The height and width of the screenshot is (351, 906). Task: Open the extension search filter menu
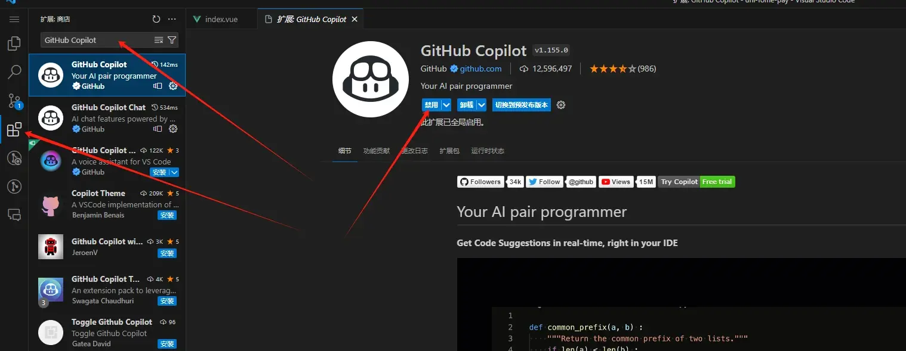pos(172,40)
